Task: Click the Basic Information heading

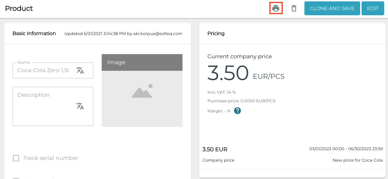Action: click(34, 34)
